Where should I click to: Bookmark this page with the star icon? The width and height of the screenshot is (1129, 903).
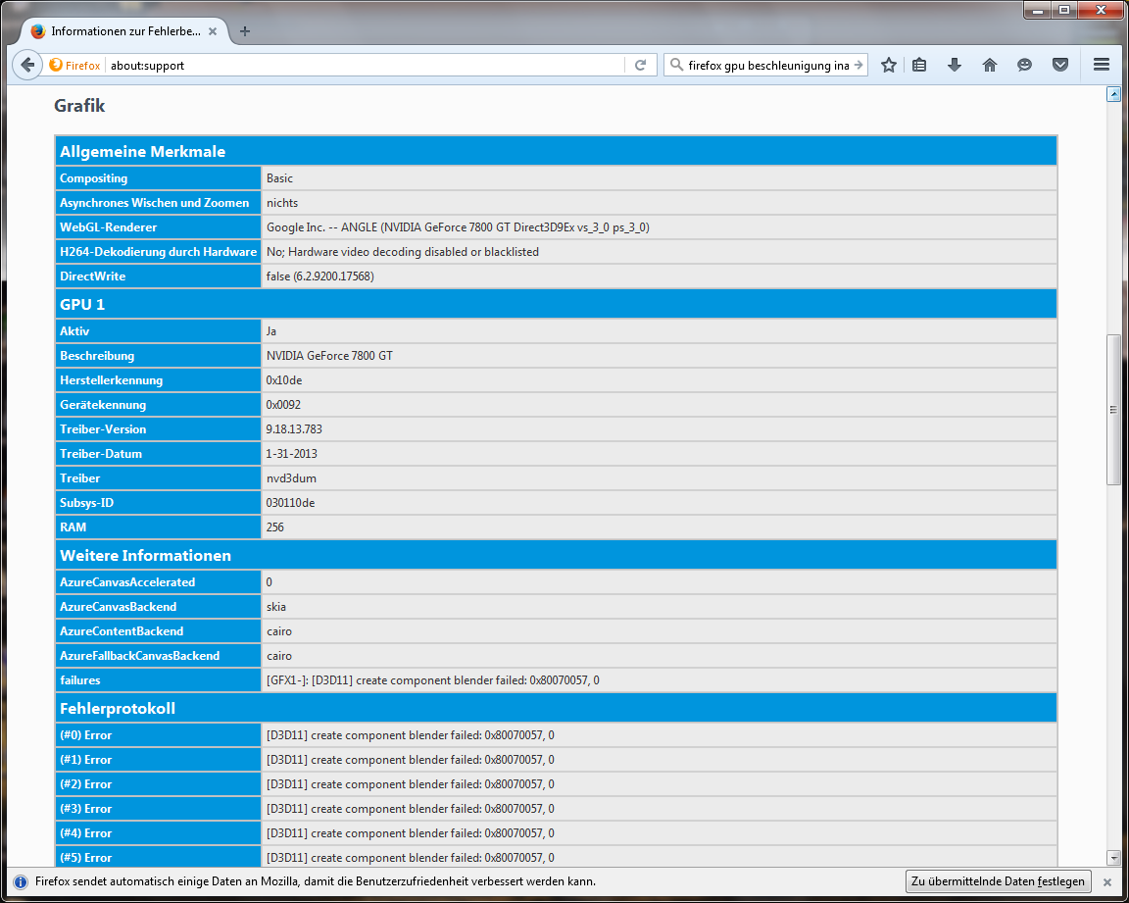(x=889, y=65)
